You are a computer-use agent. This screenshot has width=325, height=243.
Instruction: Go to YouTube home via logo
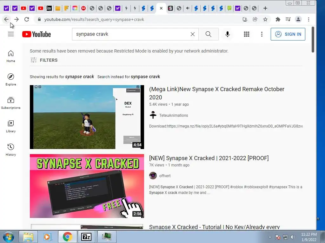pos(36,34)
